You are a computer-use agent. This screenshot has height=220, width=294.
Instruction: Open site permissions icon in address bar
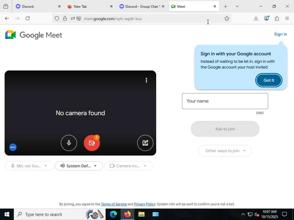(73, 18)
